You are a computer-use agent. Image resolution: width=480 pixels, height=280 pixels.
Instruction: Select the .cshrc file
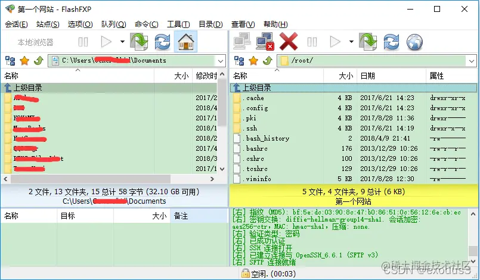354,158
